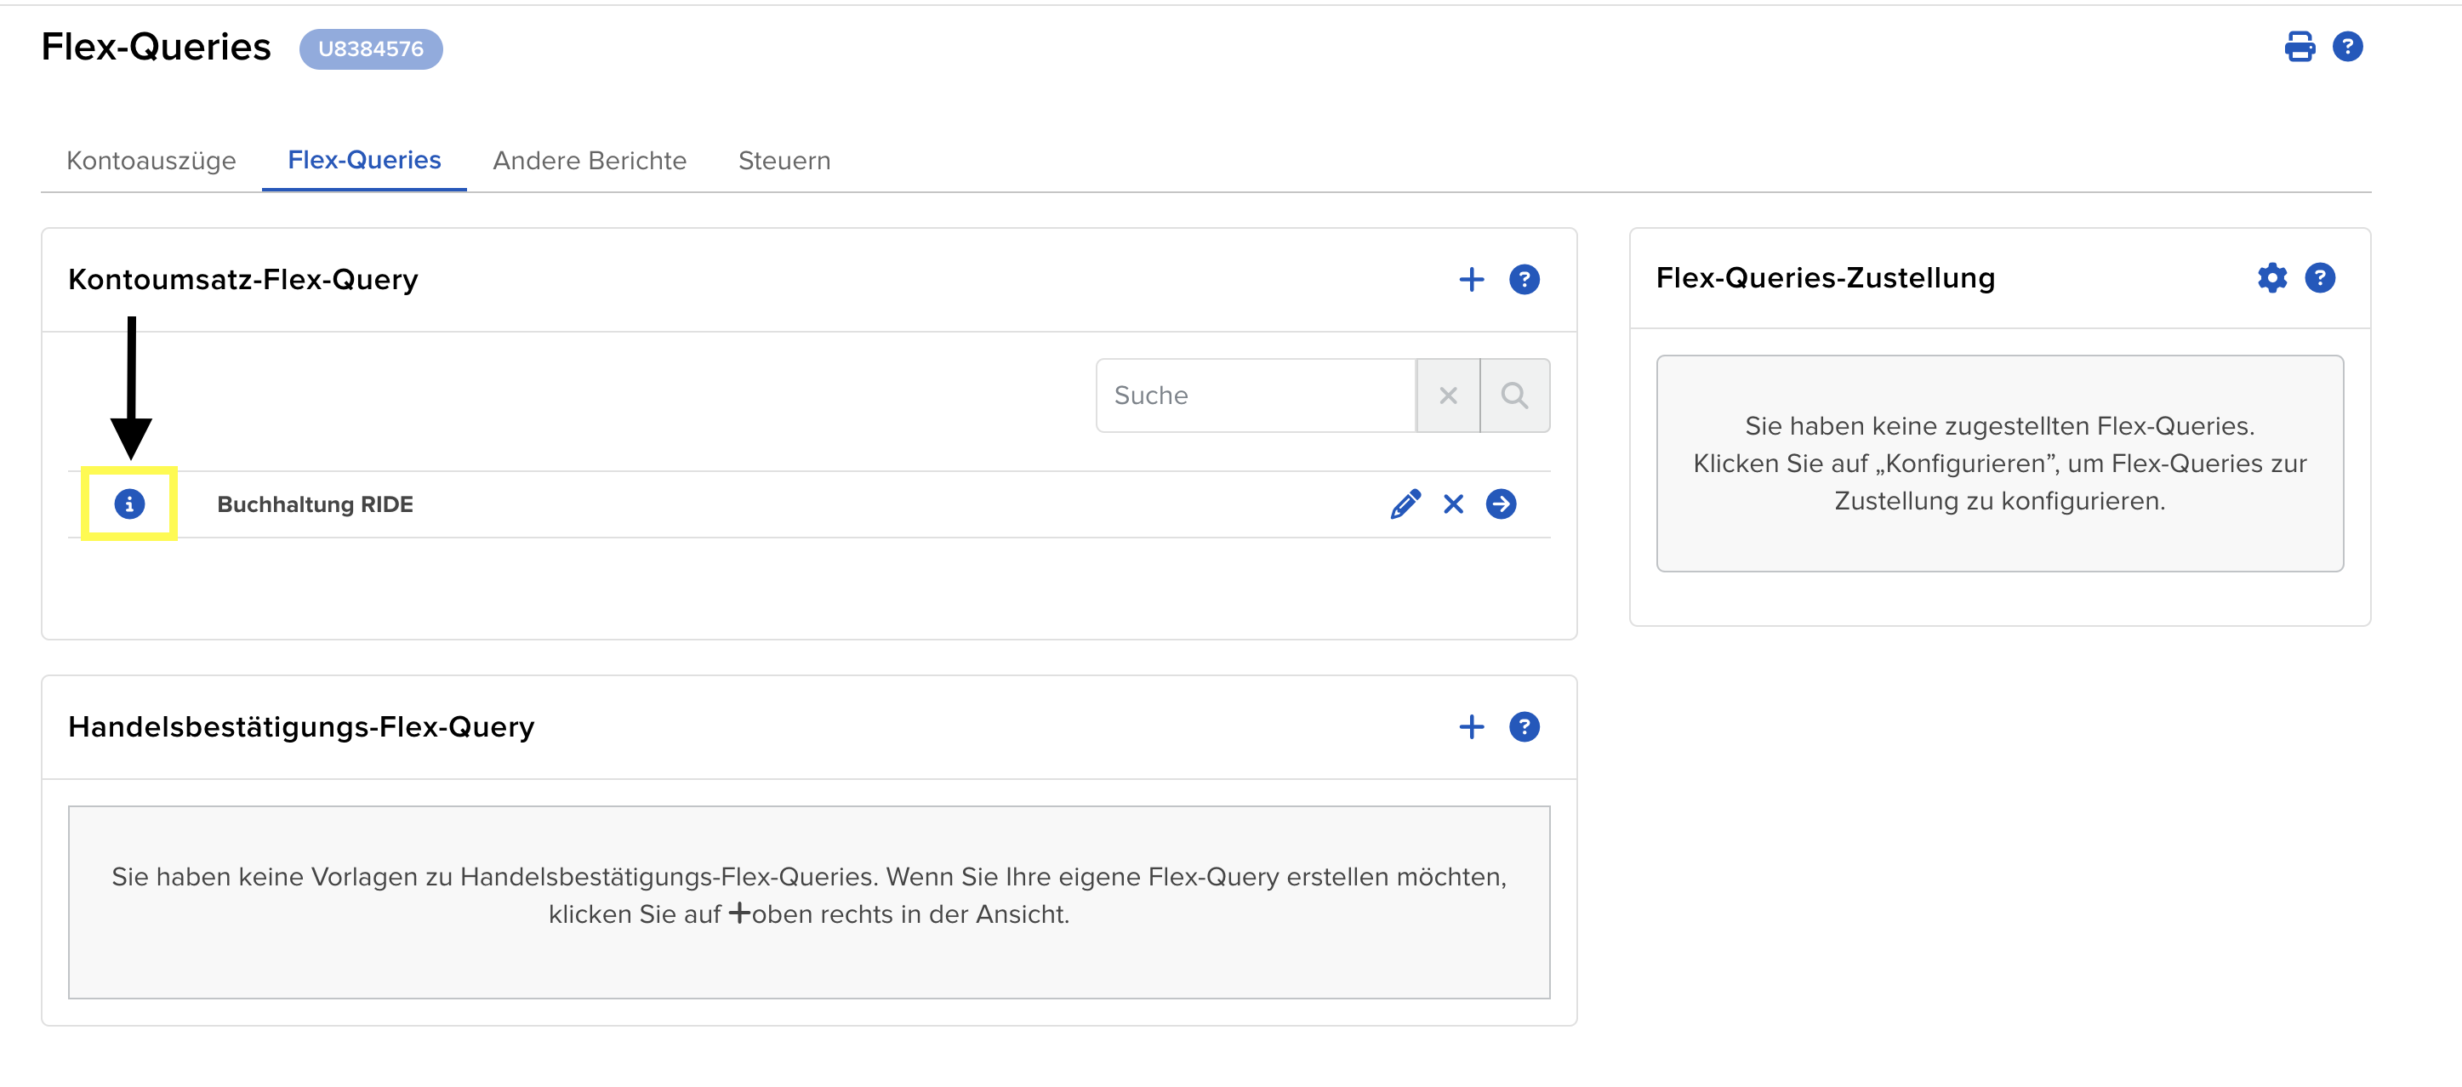Select the Flex-Queries tab
The height and width of the screenshot is (1087, 2462).
(x=364, y=161)
